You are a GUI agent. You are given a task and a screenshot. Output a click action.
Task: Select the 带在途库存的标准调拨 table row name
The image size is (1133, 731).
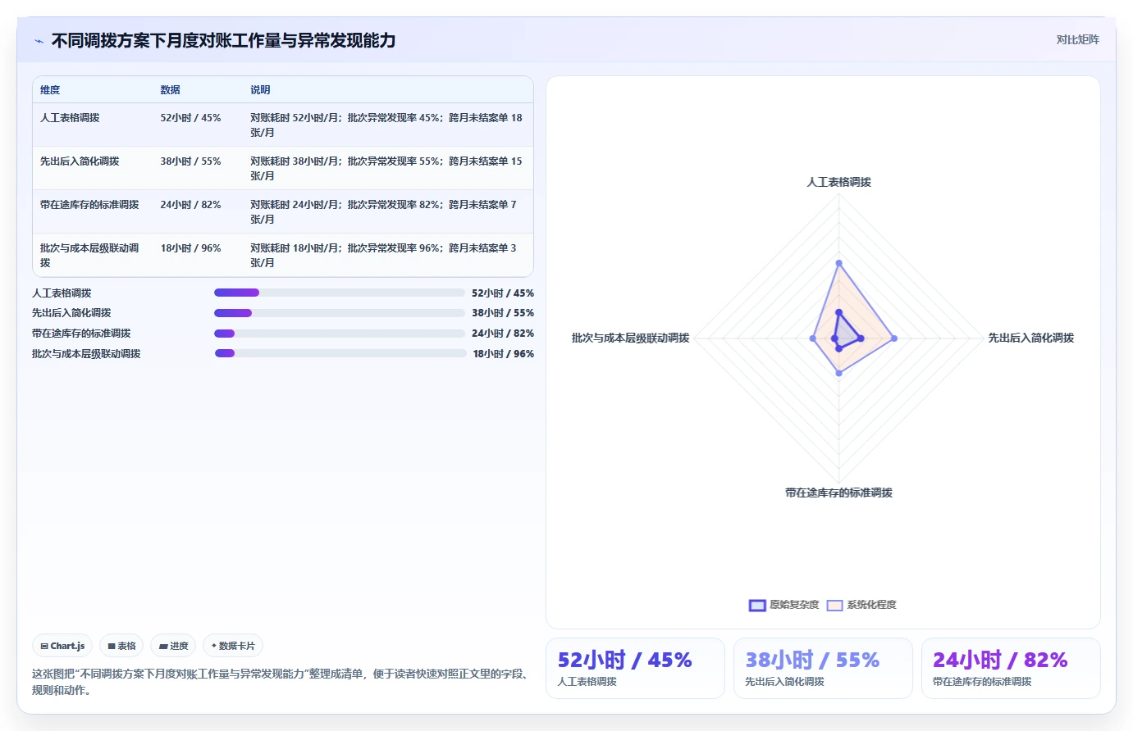[x=89, y=205]
